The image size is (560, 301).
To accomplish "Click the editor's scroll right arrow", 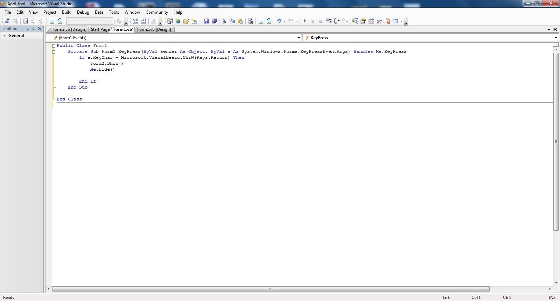I will (550, 289).
